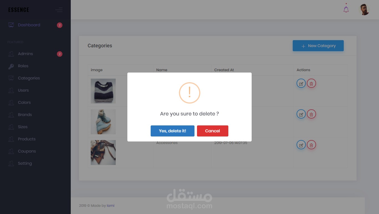Open the notification bell
The width and height of the screenshot is (379, 214).
pyautogui.click(x=346, y=9)
